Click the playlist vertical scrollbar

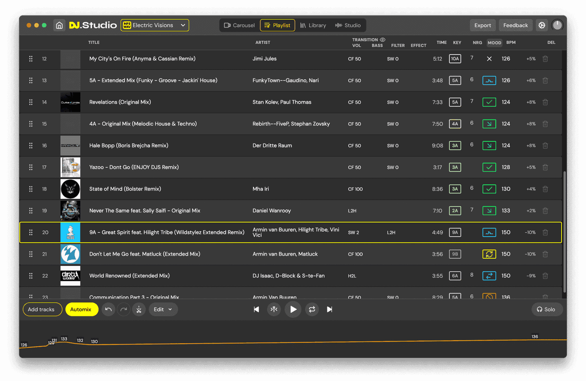[x=564, y=232]
